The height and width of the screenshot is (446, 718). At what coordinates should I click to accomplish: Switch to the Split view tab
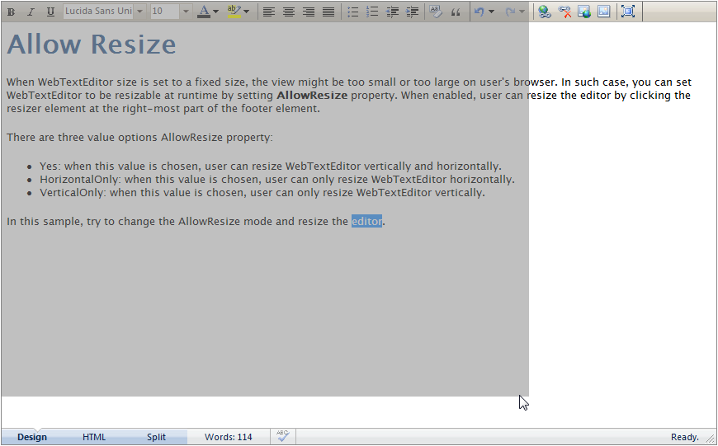156,437
